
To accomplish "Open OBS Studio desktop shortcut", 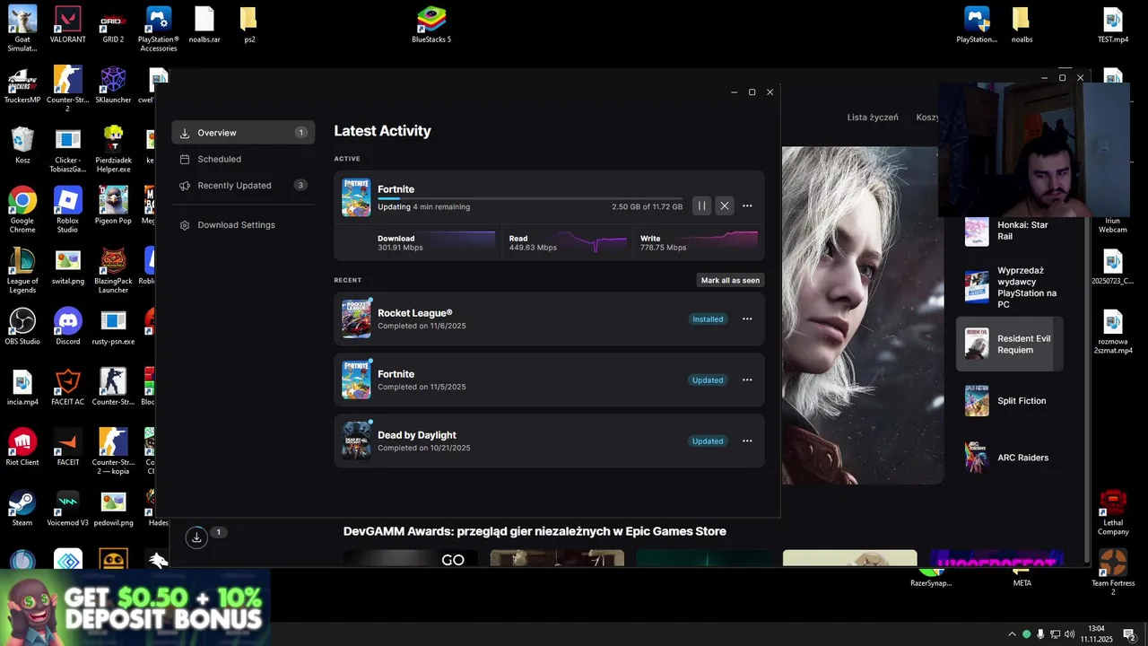I will coord(22,327).
